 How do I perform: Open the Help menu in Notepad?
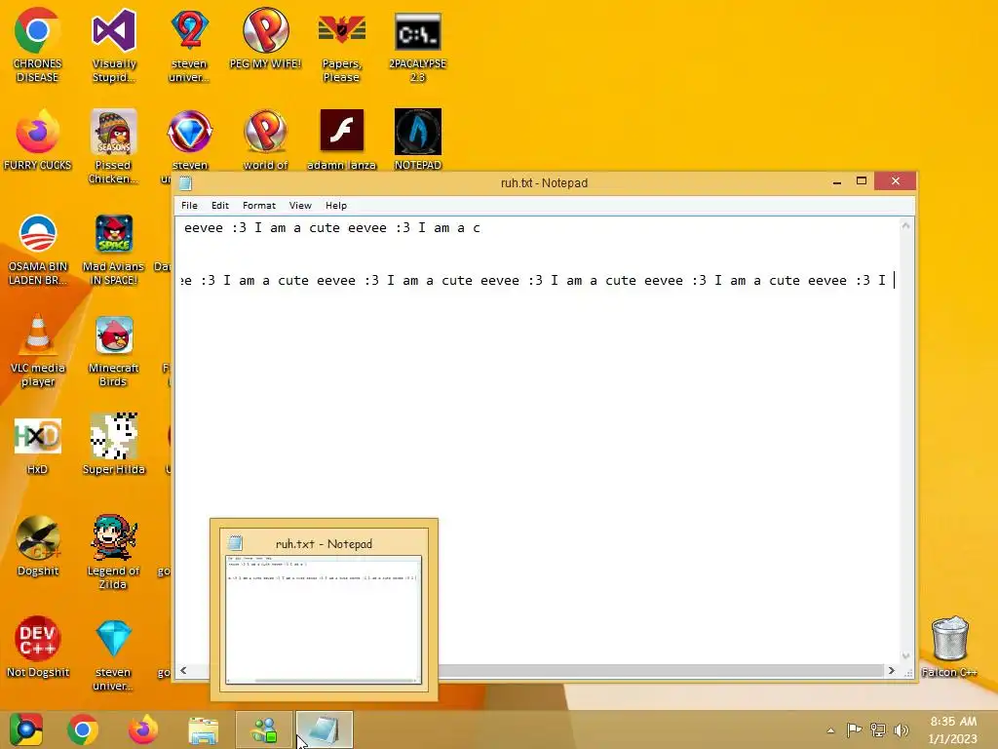[336, 205]
